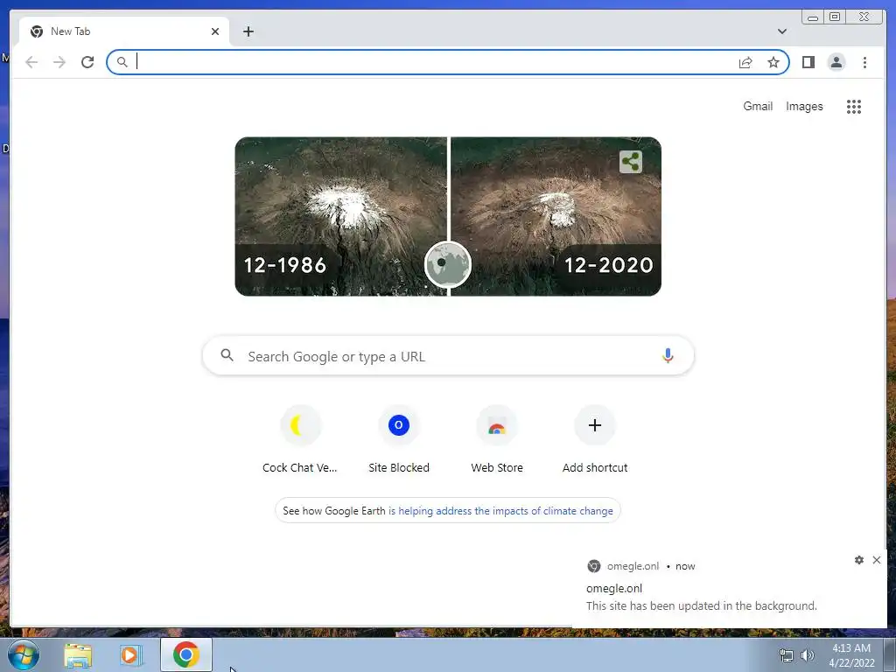Open the volume speaker tray icon
The width and height of the screenshot is (896, 672).
tap(808, 655)
